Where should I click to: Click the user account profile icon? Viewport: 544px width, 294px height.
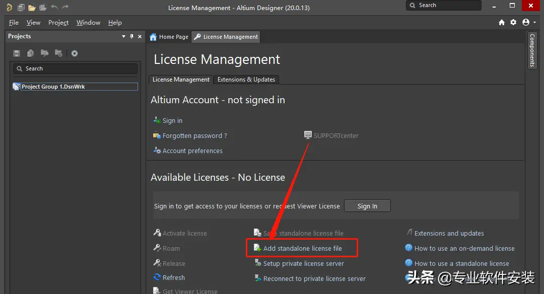(526, 22)
